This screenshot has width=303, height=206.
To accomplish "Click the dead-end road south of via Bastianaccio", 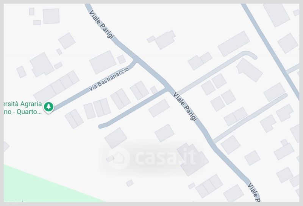I will (x=133, y=108).
